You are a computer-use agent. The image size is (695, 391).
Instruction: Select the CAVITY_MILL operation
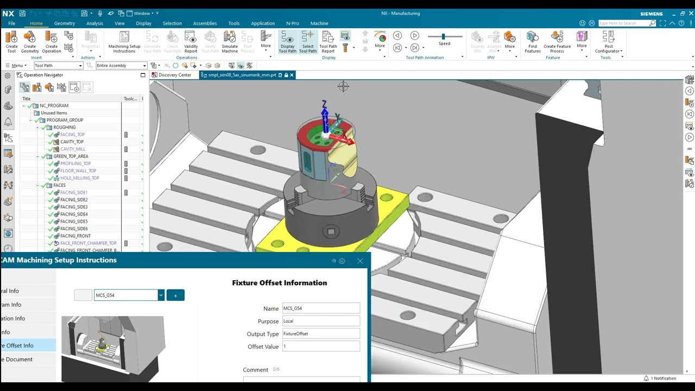73,149
